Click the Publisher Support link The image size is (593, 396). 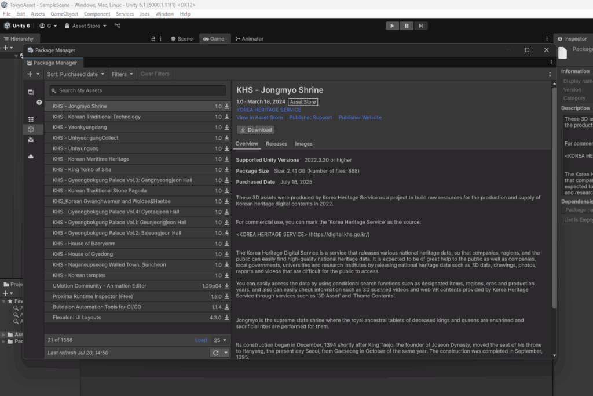click(310, 118)
